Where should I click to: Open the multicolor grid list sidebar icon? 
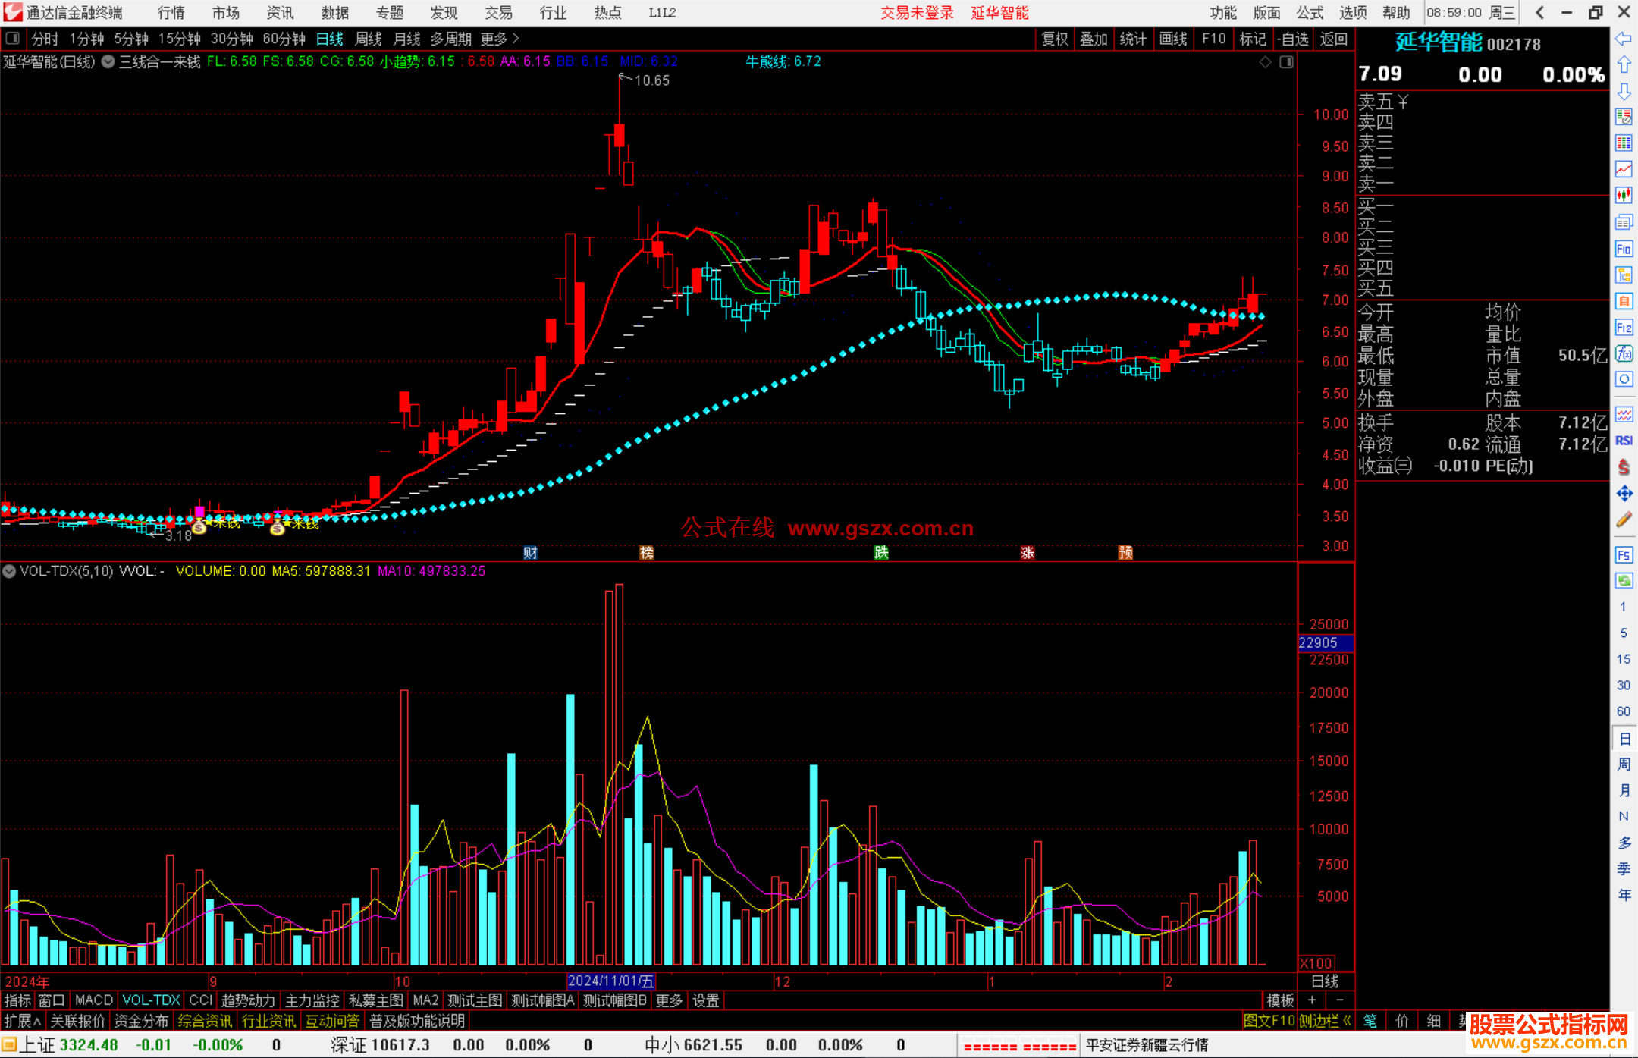(x=1624, y=143)
